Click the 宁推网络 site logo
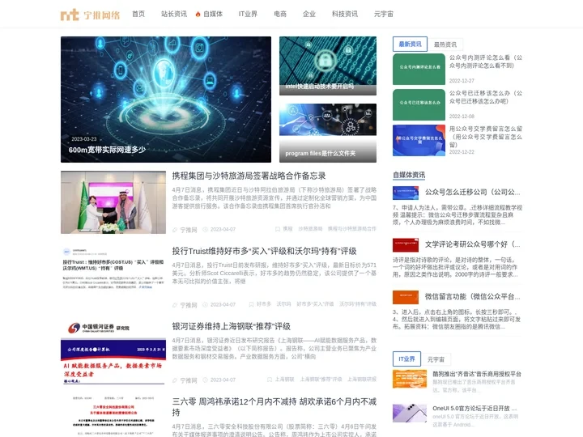This screenshot has height=437, width=583. coord(90,15)
